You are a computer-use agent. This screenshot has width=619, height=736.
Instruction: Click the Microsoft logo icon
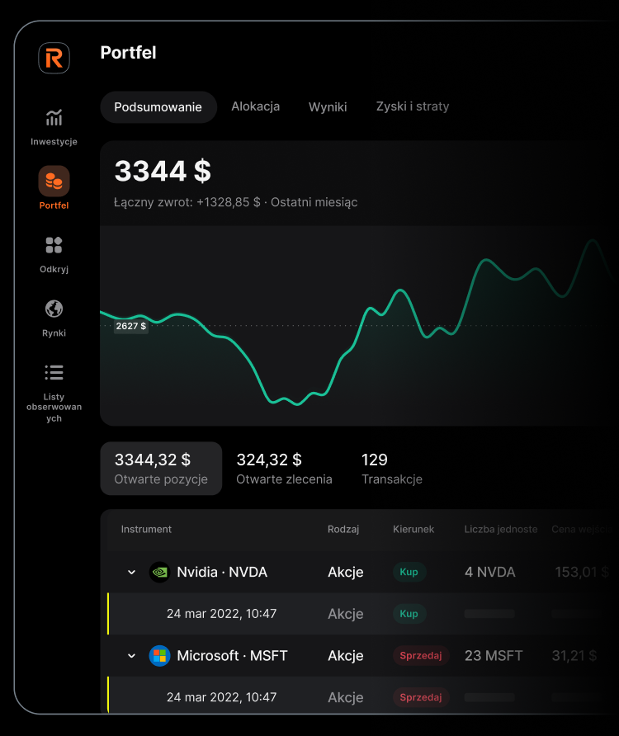[159, 656]
